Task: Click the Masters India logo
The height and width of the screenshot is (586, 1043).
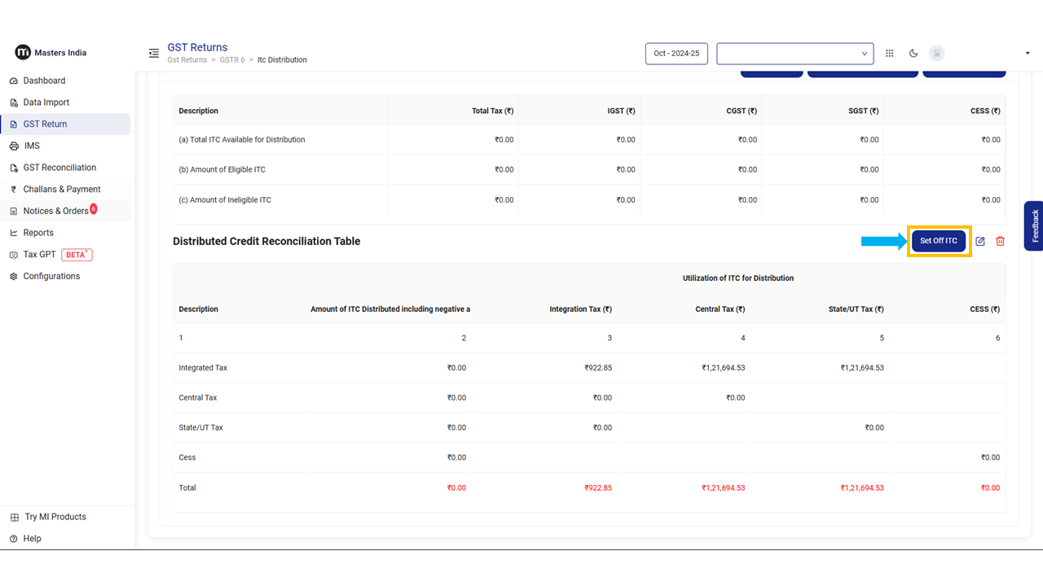Action: [x=51, y=53]
